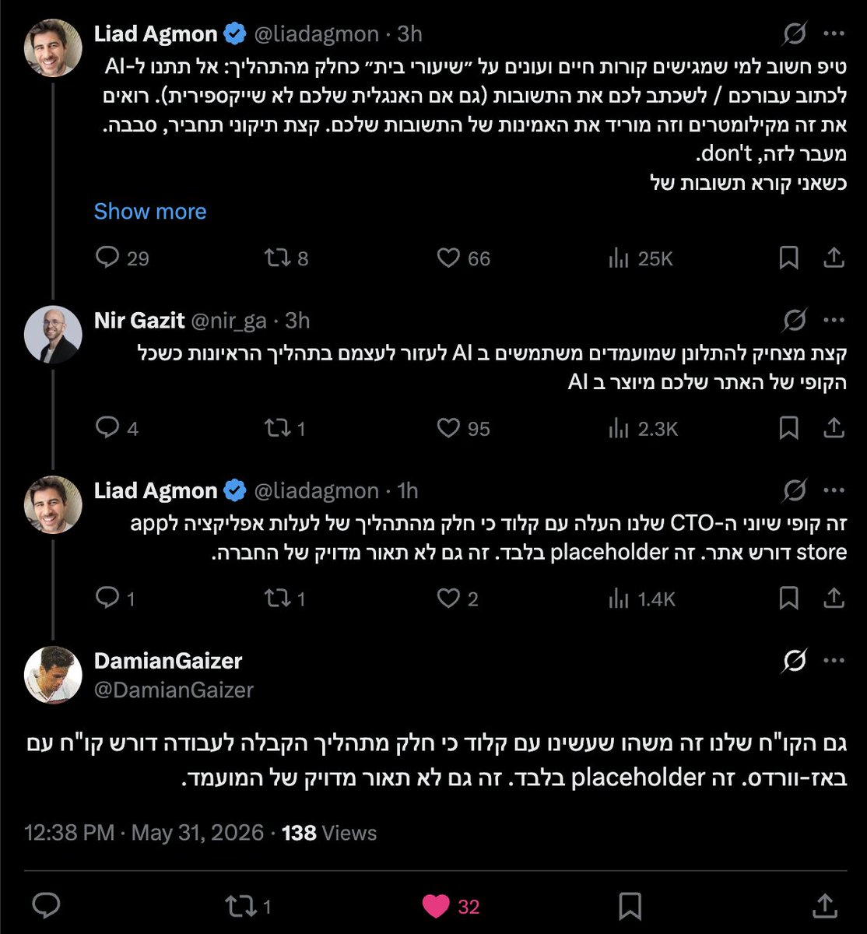This screenshot has height=934, width=867.
Task: Share Liad Agmon's top tweet
Action: tap(834, 258)
